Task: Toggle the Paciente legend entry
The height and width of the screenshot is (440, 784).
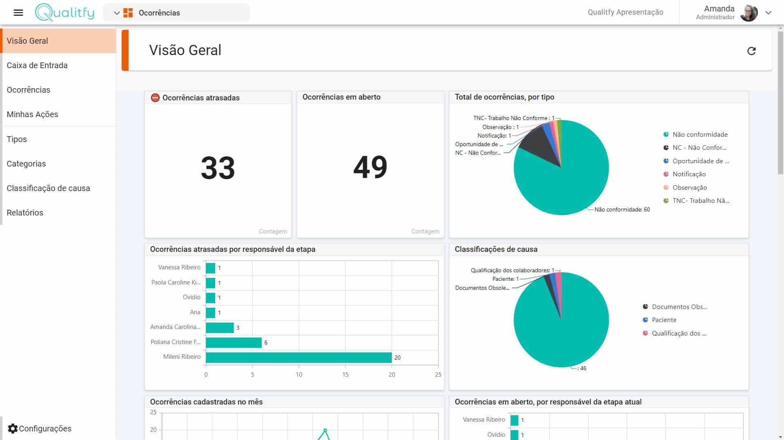Action: pos(664,320)
